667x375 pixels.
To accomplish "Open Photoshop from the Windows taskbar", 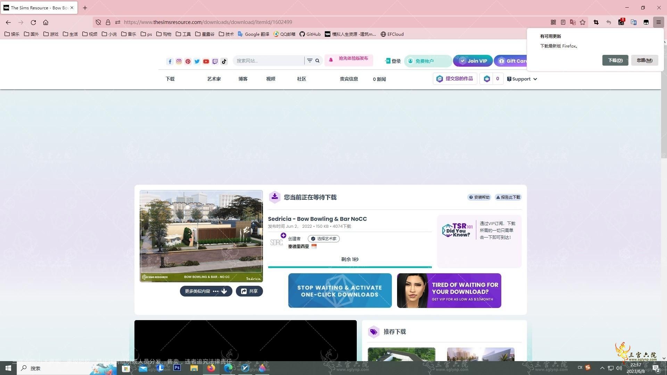I will (177, 368).
